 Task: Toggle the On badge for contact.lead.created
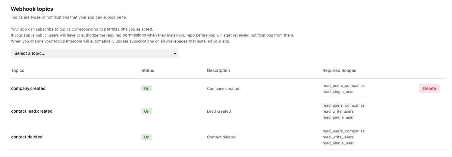[x=147, y=111]
